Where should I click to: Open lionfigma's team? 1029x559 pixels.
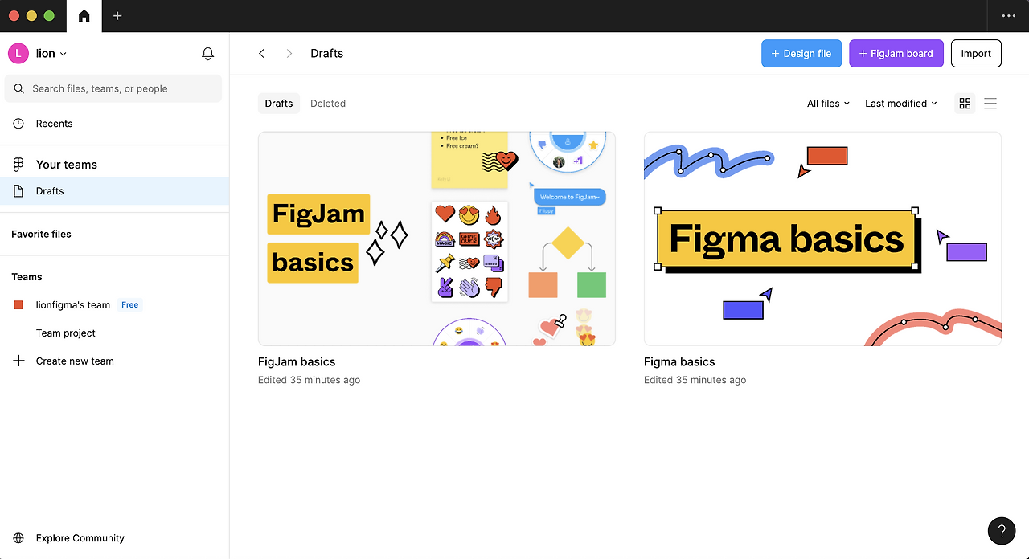(73, 305)
